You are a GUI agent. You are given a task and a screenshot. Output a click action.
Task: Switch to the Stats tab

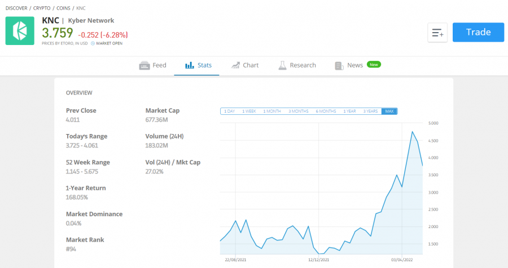point(196,65)
